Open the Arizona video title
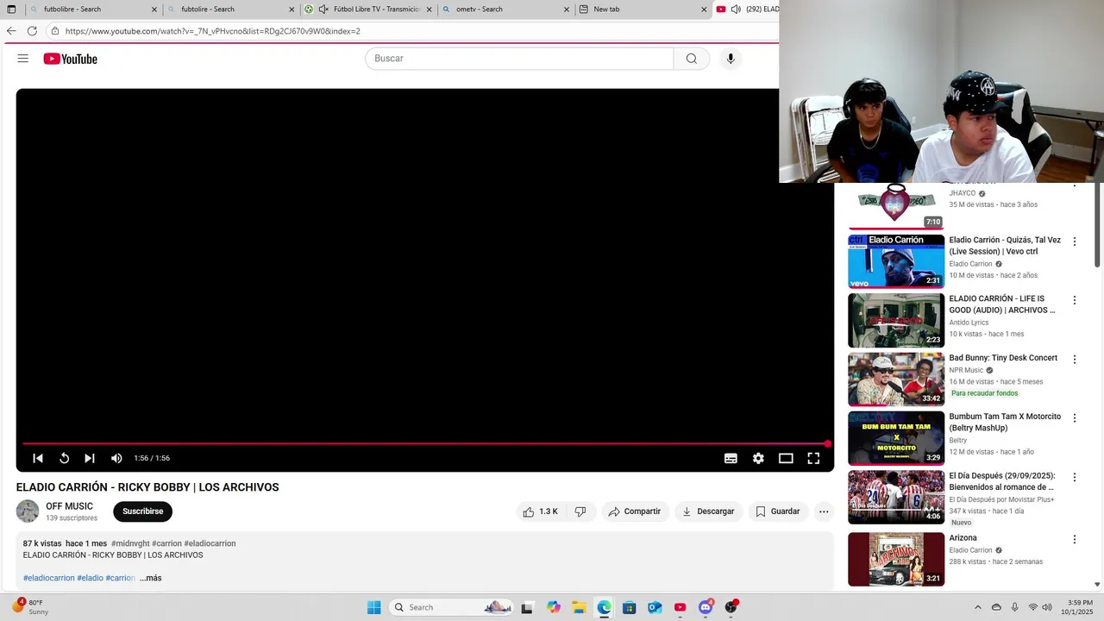The height and width of the screenshot is (621, 1104). click(x=963, y=538)
